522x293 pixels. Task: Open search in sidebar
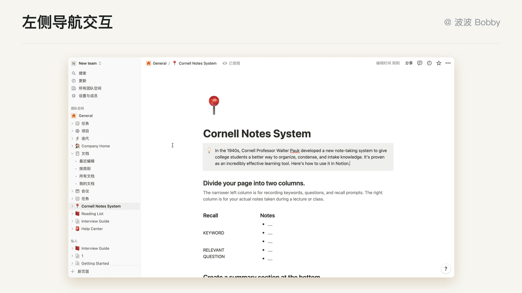click(x=82, y=73)
